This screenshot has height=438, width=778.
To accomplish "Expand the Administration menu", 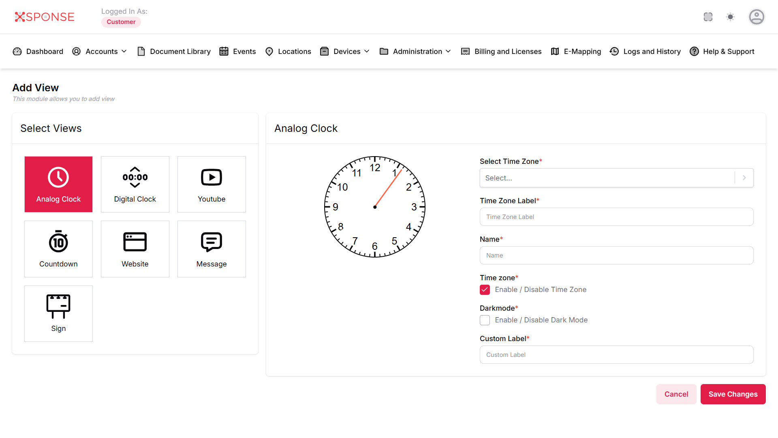I will (x=415, y=52).
